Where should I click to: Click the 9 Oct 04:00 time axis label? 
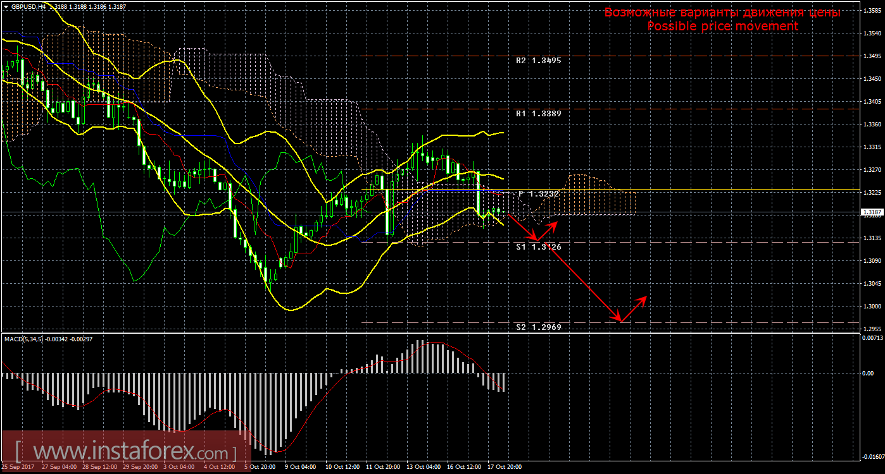(x=299, y=467)
